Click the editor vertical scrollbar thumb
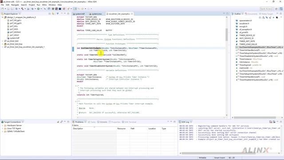284x160 pixels. coord(227,35)
